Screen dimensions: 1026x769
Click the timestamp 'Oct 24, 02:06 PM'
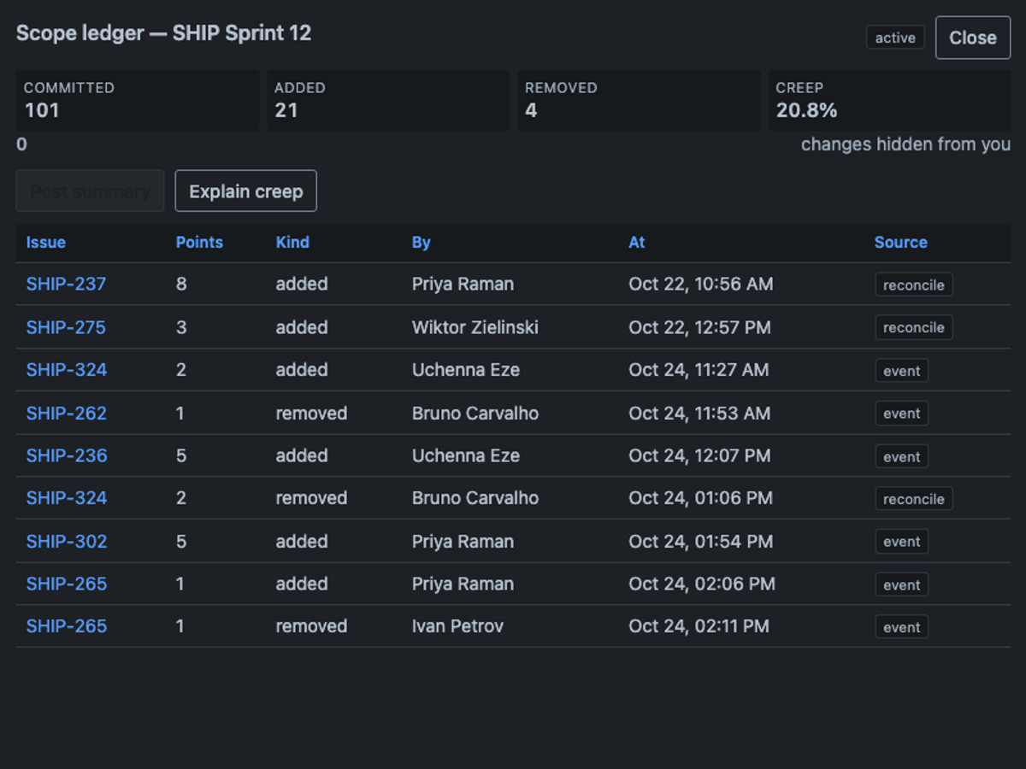click(702, 584)
